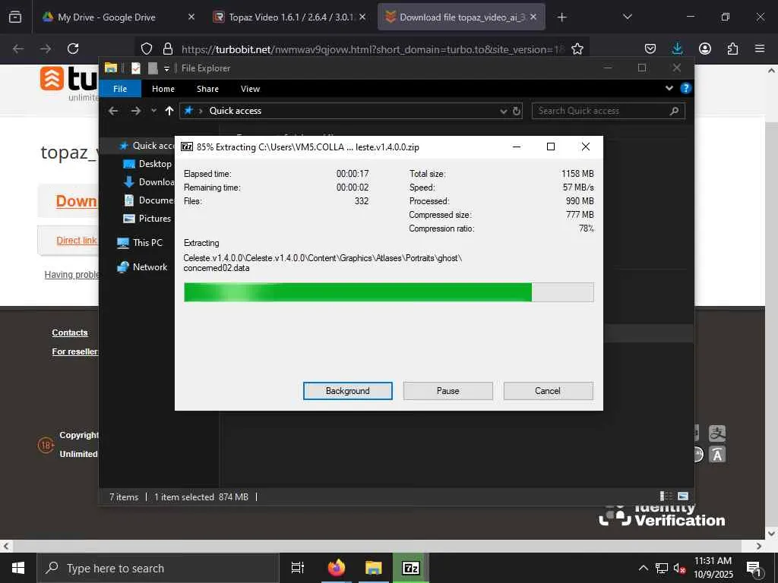The image size is (778, 583).
Task: Show hidden tray icons chevron
Action: pos(643,568)
